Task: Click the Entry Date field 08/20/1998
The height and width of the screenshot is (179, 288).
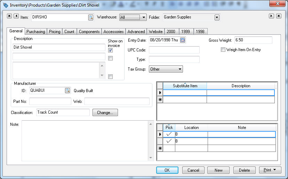Action: [165, 40]
